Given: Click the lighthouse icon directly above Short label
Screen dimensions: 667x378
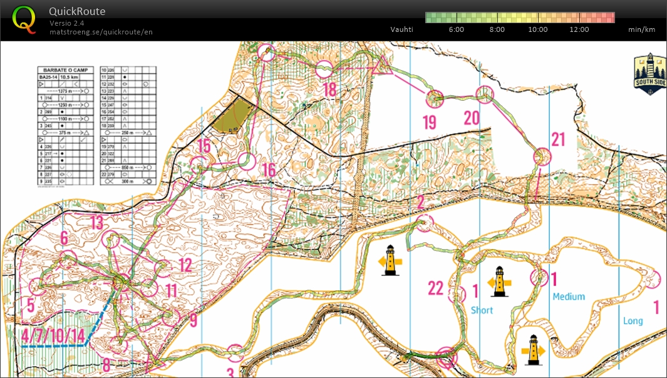Looking at the screenshot, I should click(500, 282).
